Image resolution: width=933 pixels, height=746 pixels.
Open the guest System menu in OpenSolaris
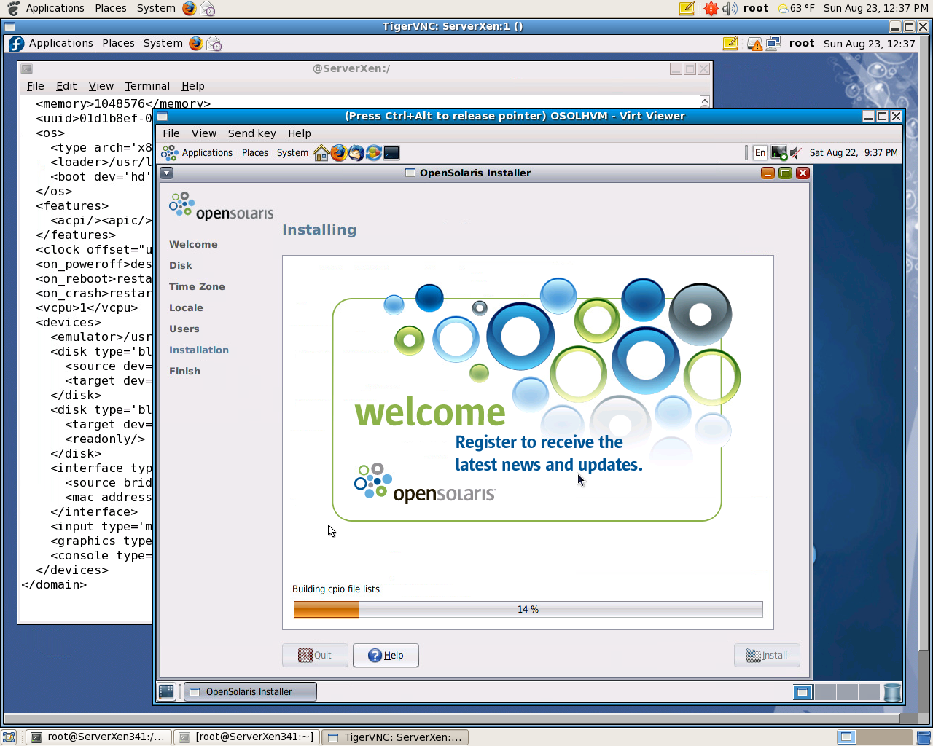292,153
